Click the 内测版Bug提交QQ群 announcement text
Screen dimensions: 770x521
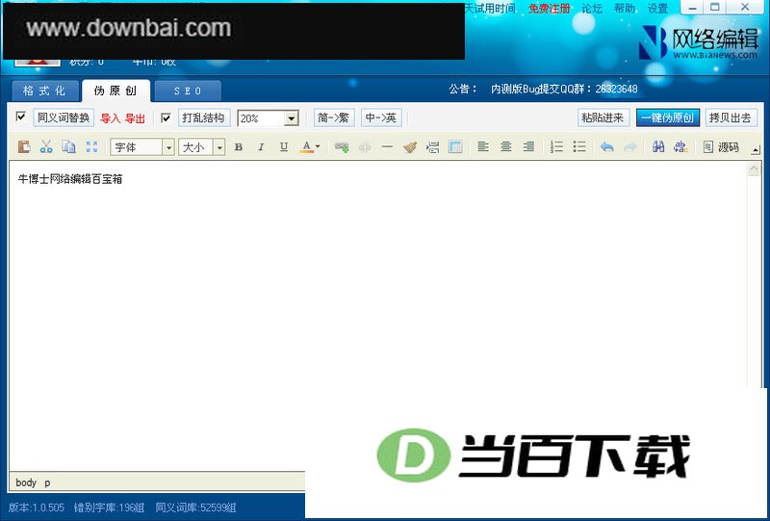[x=564, y=89]
